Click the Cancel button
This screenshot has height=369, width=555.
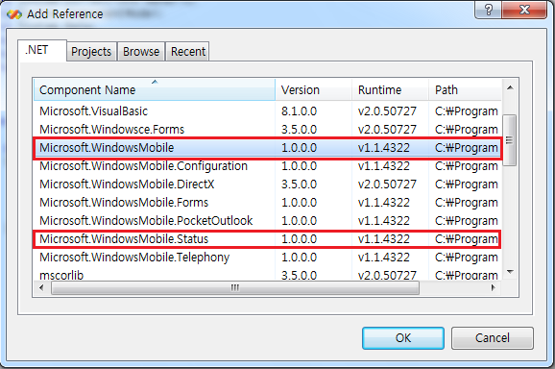pos(492,338)
